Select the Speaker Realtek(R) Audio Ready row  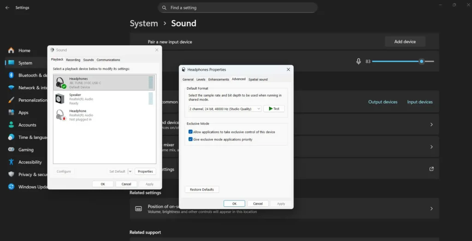click(x=104, y=99)
